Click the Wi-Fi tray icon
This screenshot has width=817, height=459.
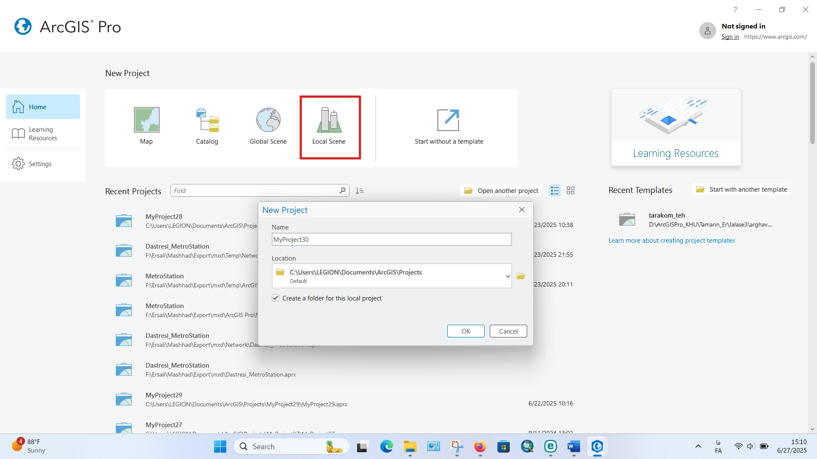(739, 446)
